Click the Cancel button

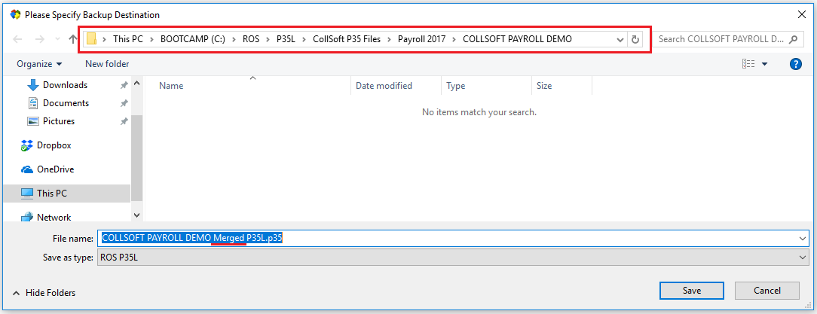pos(767,291)
